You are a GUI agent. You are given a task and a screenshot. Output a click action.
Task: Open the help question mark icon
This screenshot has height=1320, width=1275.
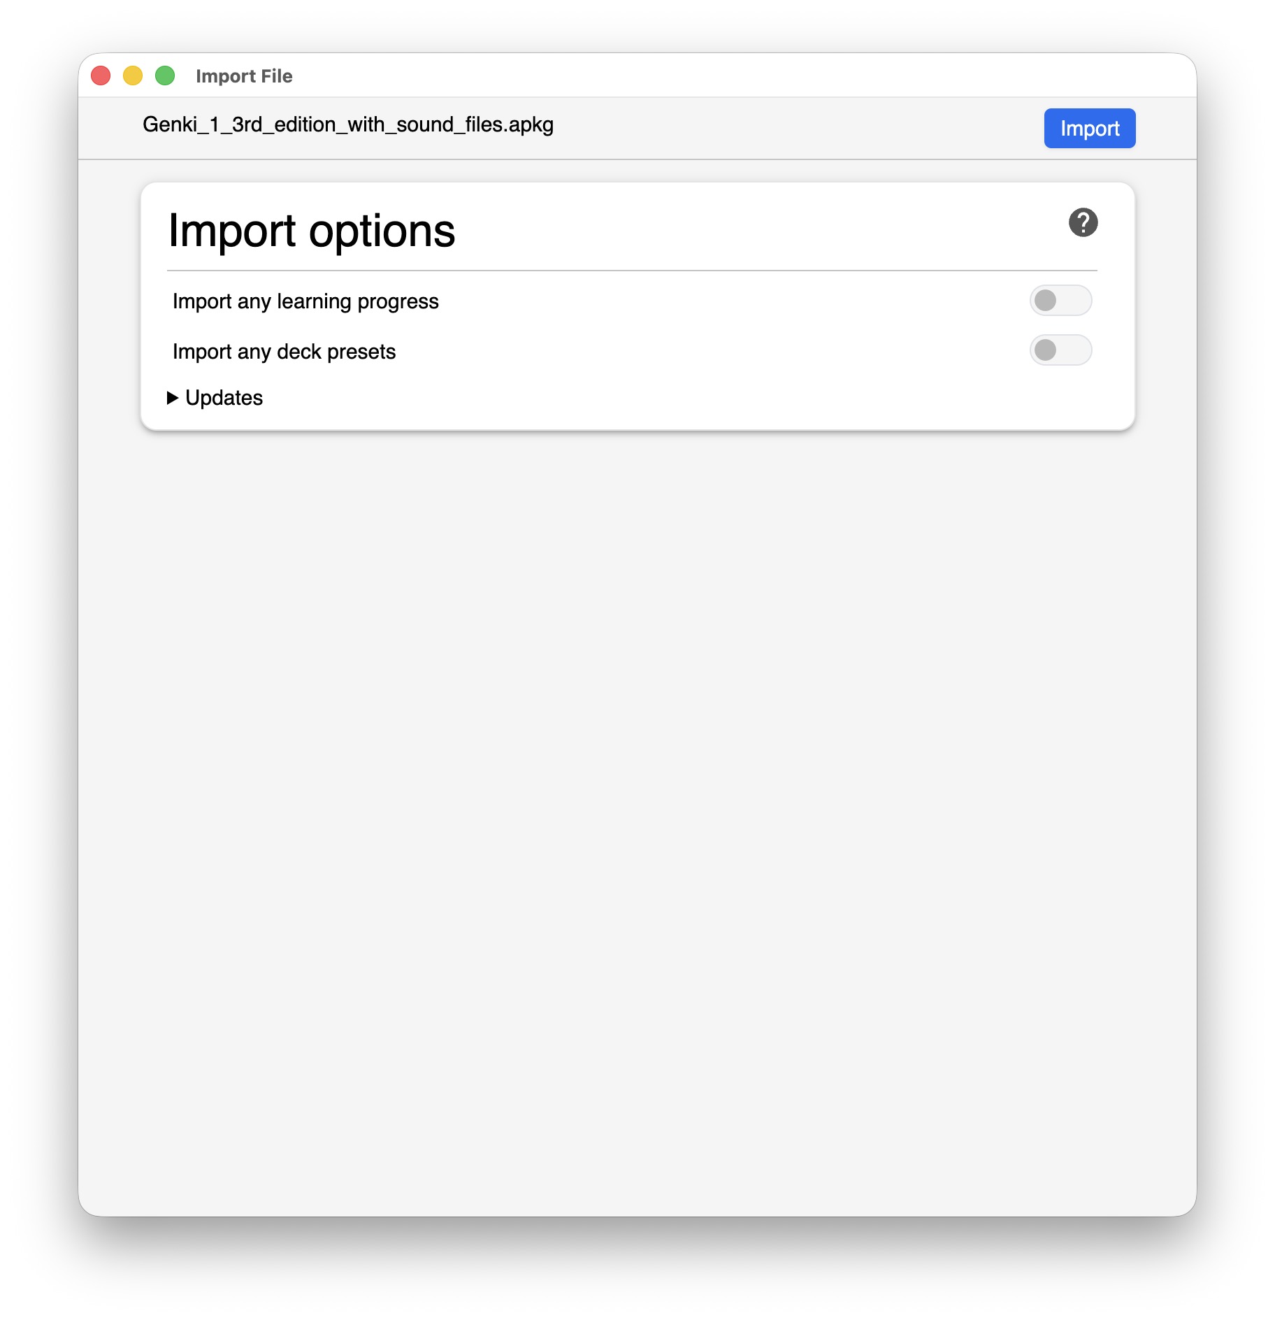[1083, 223]
